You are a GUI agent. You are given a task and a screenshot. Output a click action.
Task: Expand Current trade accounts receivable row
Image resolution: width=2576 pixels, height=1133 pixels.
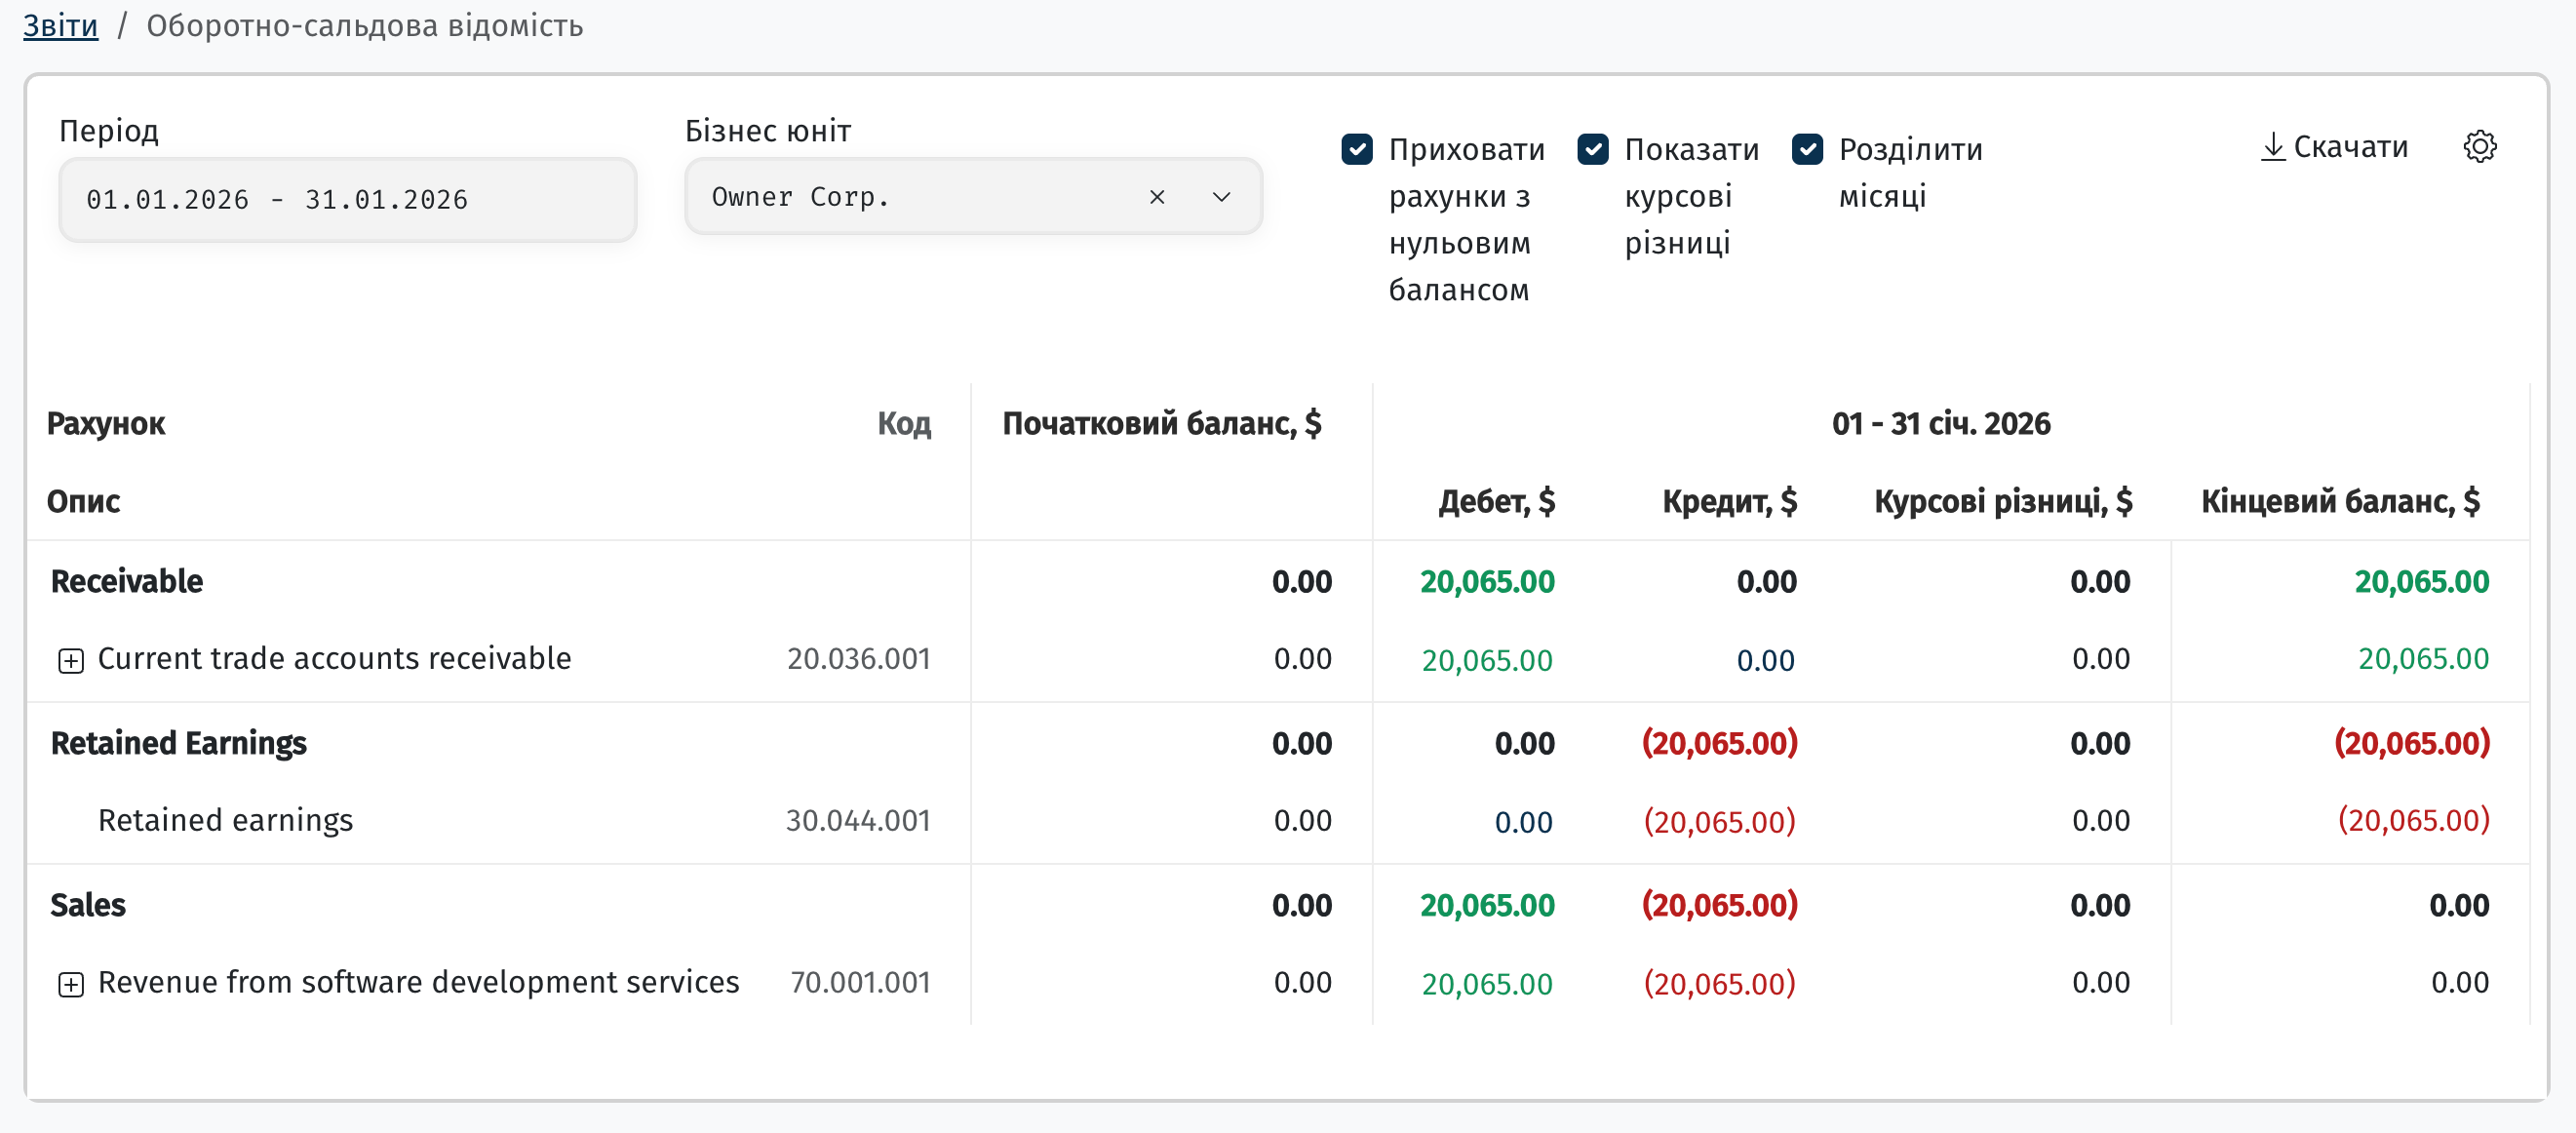point(71,660)
